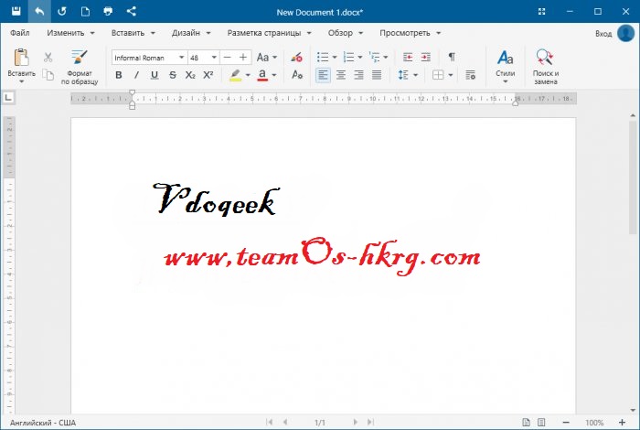Click the Print icon
The image size is (640, 430).
(x=108, y=12)
